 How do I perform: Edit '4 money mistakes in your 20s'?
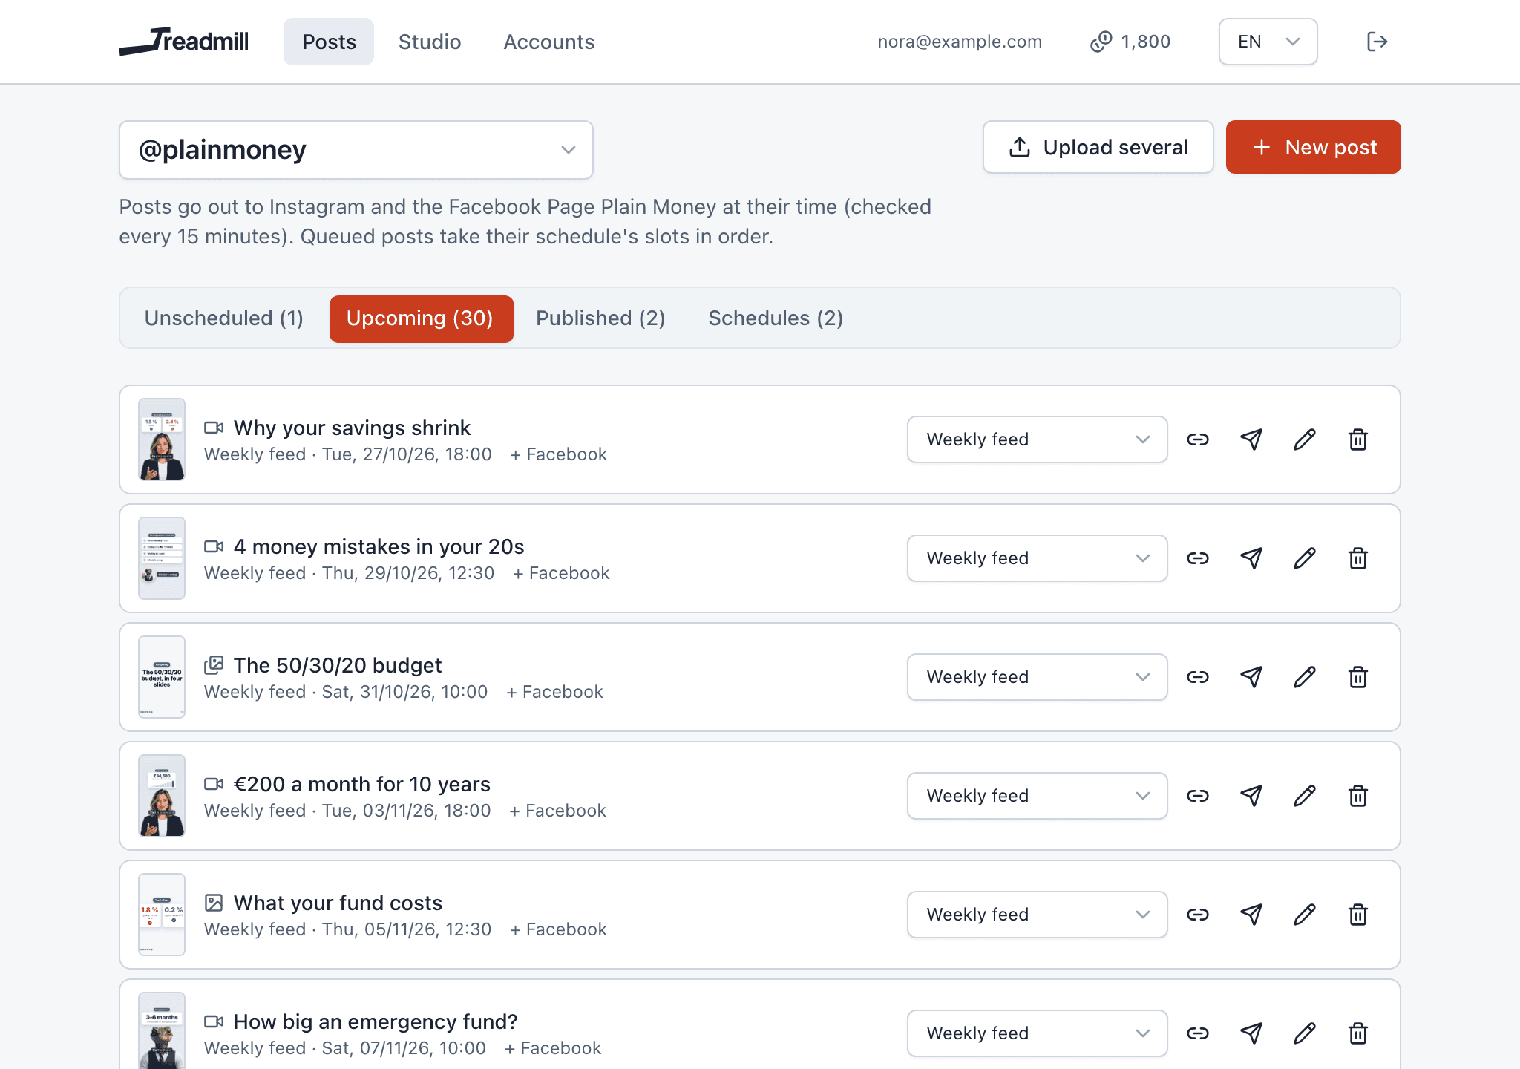pyautogui.click(x=1305, y=558)
